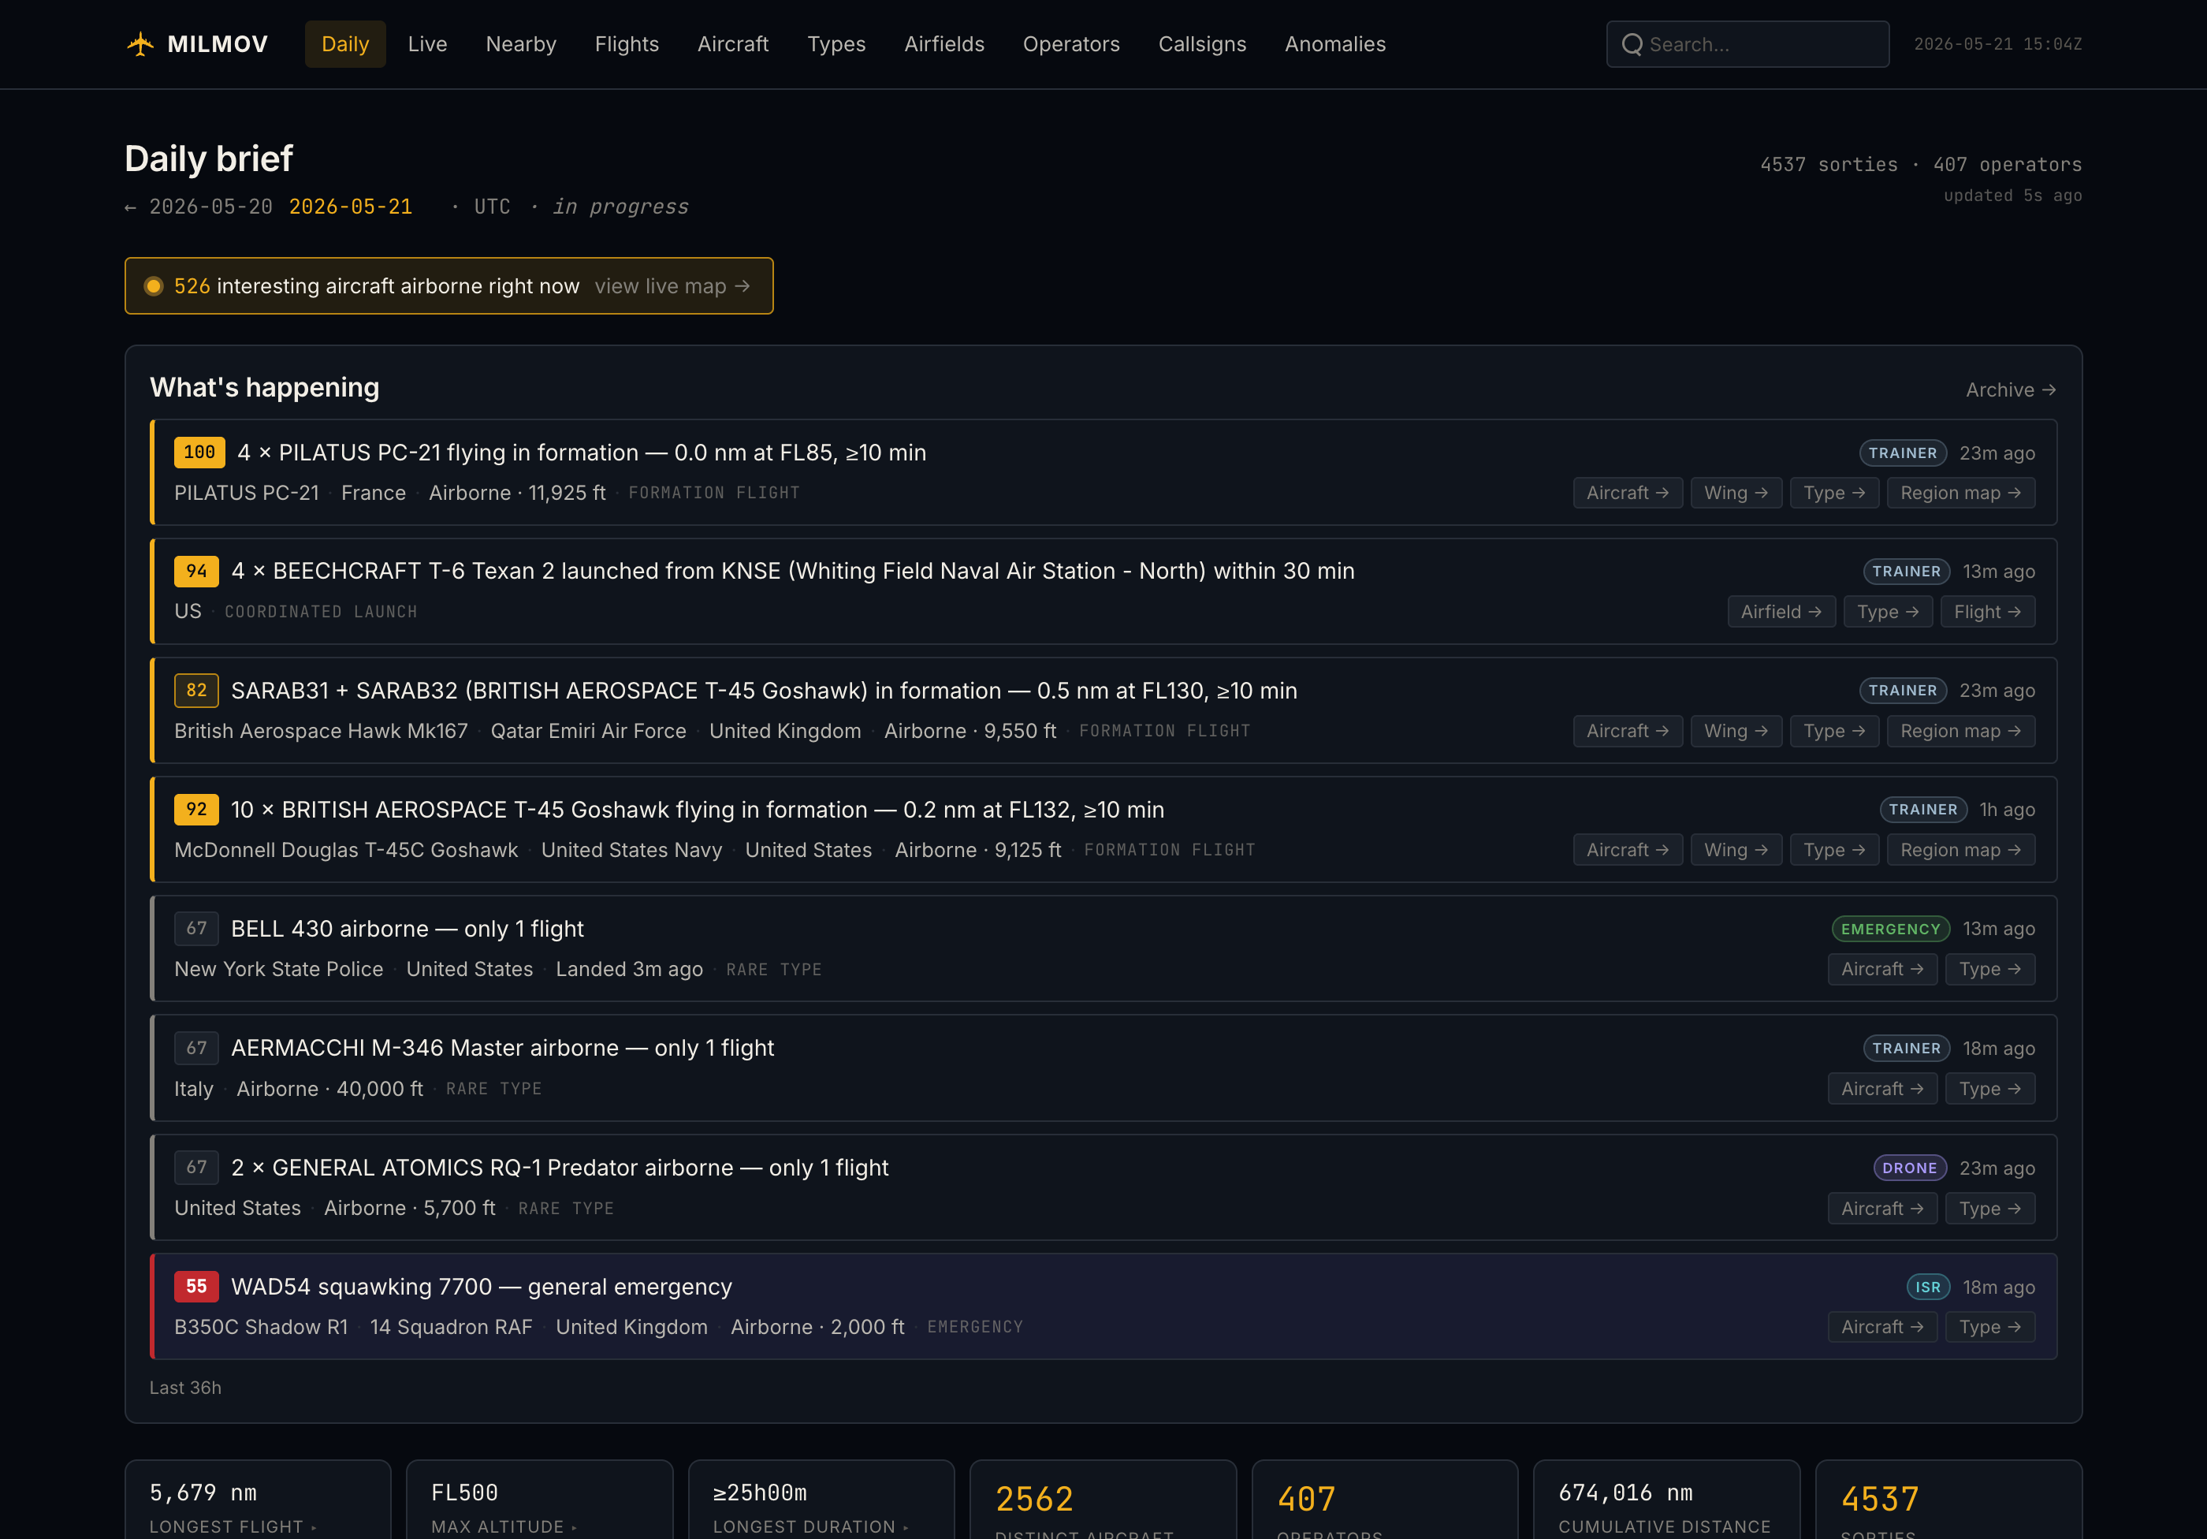Open Region map for PILATUS PC-21 row

[1961, 493]
